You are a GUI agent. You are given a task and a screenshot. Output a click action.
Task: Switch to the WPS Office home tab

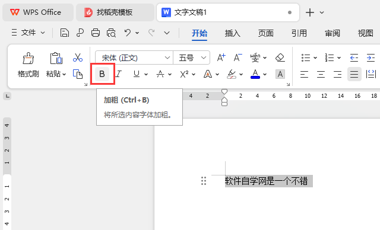coord(38,12)
